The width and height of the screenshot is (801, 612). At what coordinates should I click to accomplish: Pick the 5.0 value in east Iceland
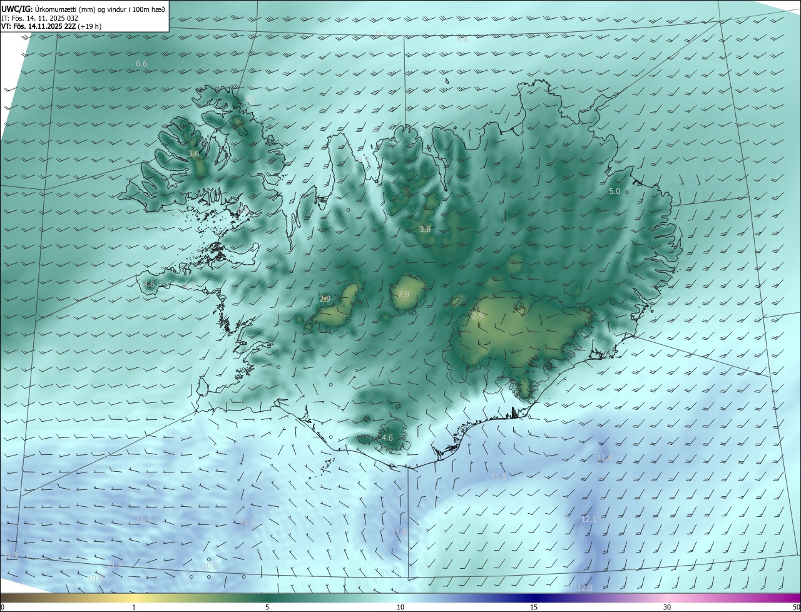tap(615, 191)
